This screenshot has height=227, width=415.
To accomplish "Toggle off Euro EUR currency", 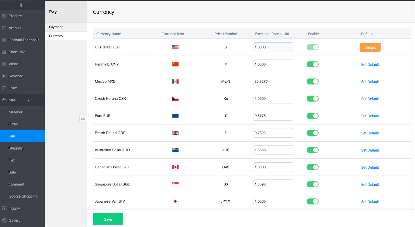I will [312, 116].
